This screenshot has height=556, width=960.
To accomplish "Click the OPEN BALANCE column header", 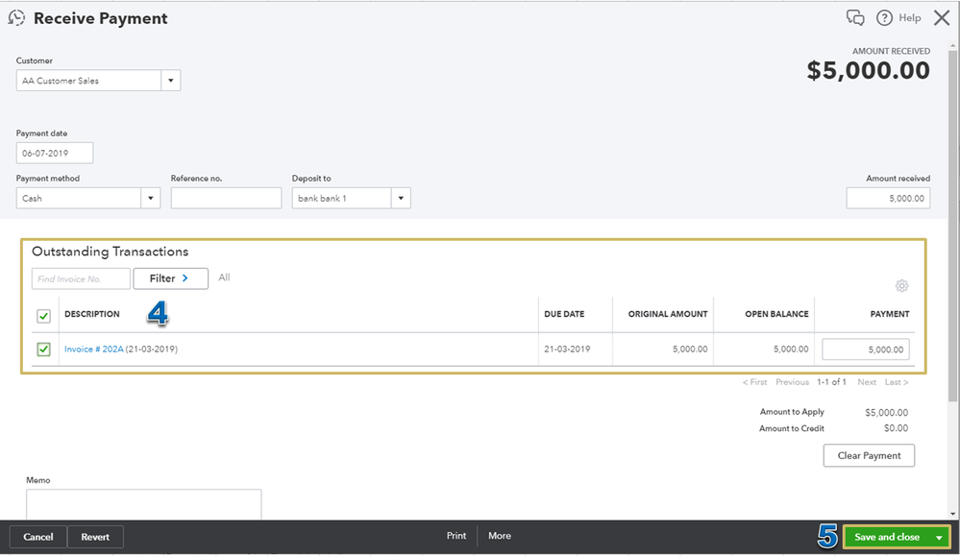I will (x=776, y=314).
